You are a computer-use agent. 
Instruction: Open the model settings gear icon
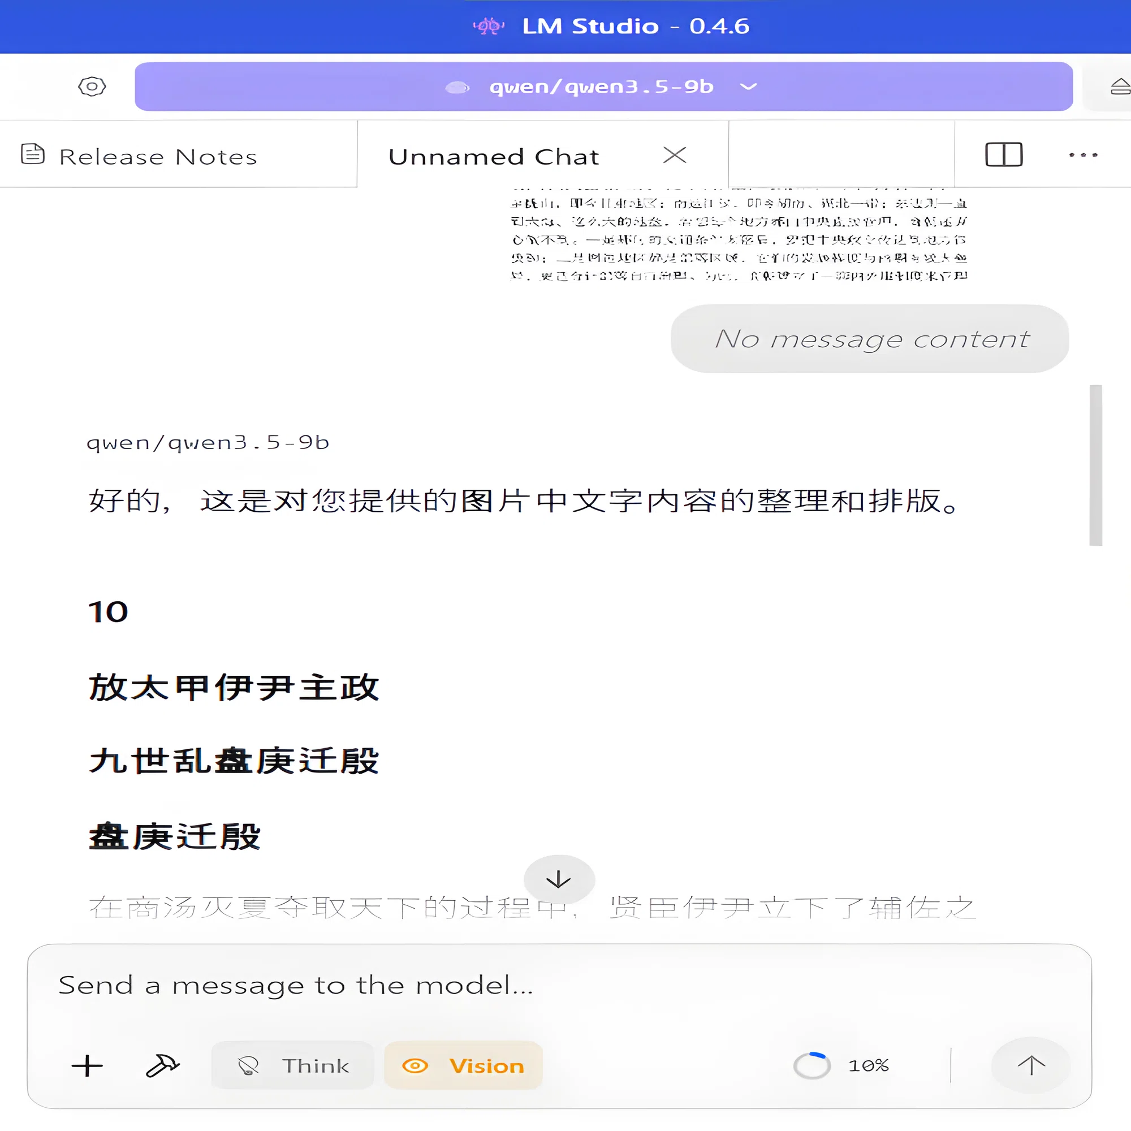[x=92, y=87]
